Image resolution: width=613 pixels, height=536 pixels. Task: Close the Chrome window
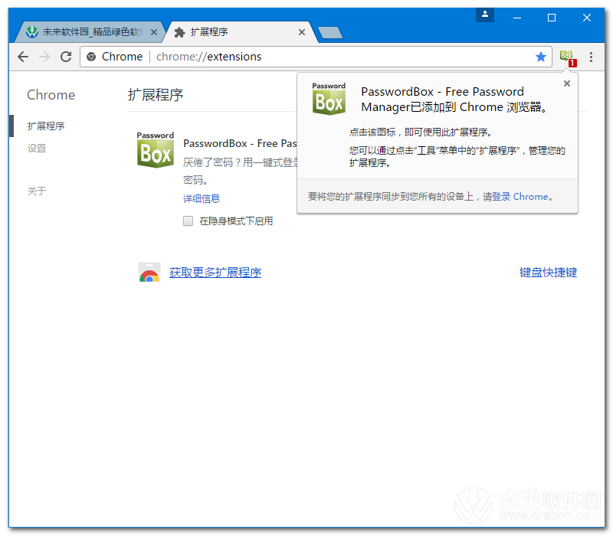pos(587,18)
